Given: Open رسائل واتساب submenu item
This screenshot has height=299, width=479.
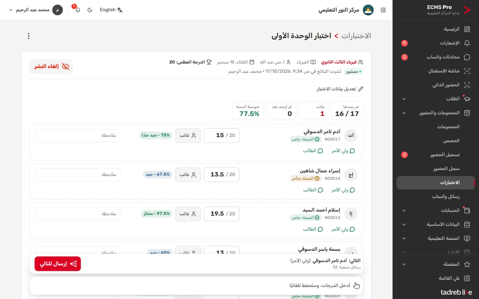Looking at the screenshot, I should 436,197.
